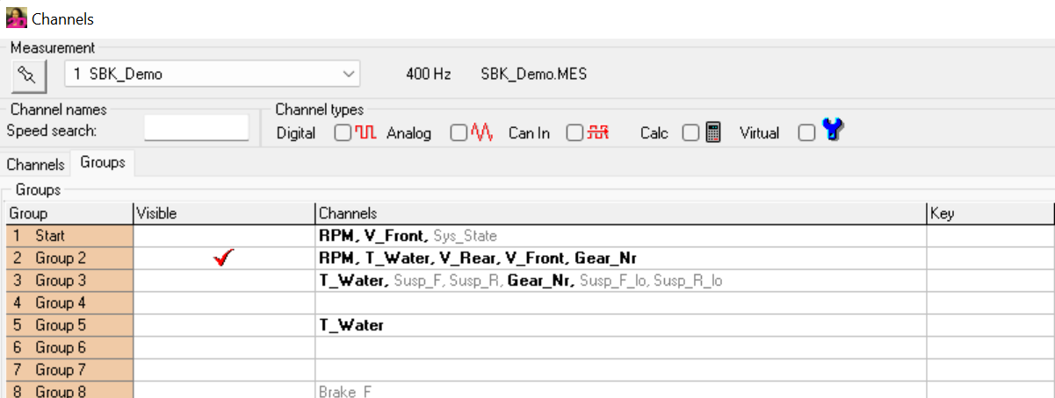Switch to the Channels tab
1055x398 pixels.
(35, 164)
